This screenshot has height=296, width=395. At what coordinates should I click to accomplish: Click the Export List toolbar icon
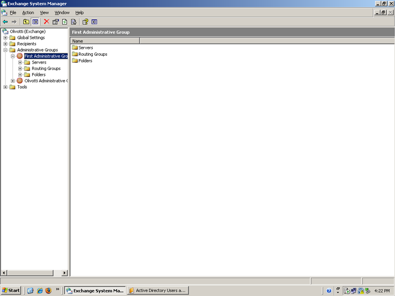(74, 22)
